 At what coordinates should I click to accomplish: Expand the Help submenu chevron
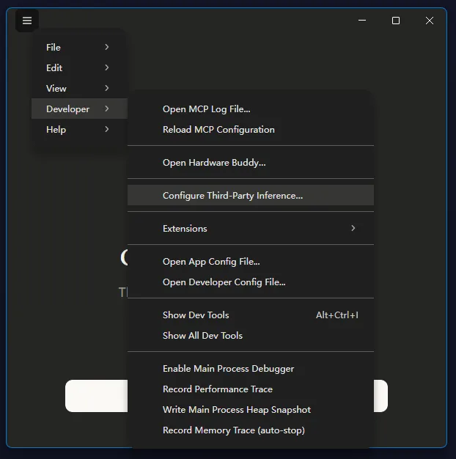pyautogui.click(x=107, y=129)
